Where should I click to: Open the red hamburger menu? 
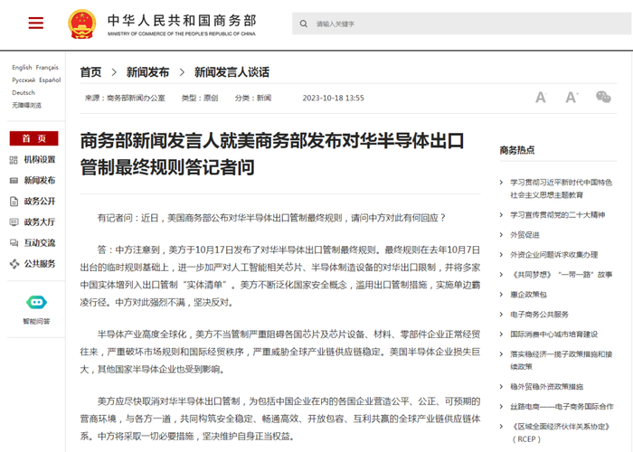[x=35, y=23]
